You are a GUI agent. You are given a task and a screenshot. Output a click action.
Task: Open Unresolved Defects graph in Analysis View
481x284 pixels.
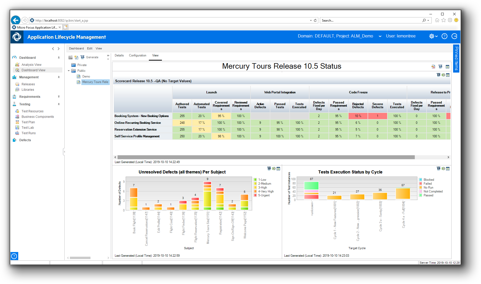click(x=274, y=169)
